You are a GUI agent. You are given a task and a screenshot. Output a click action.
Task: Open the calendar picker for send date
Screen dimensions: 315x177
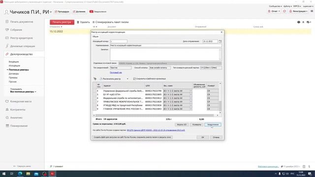(x=220, y=41)
